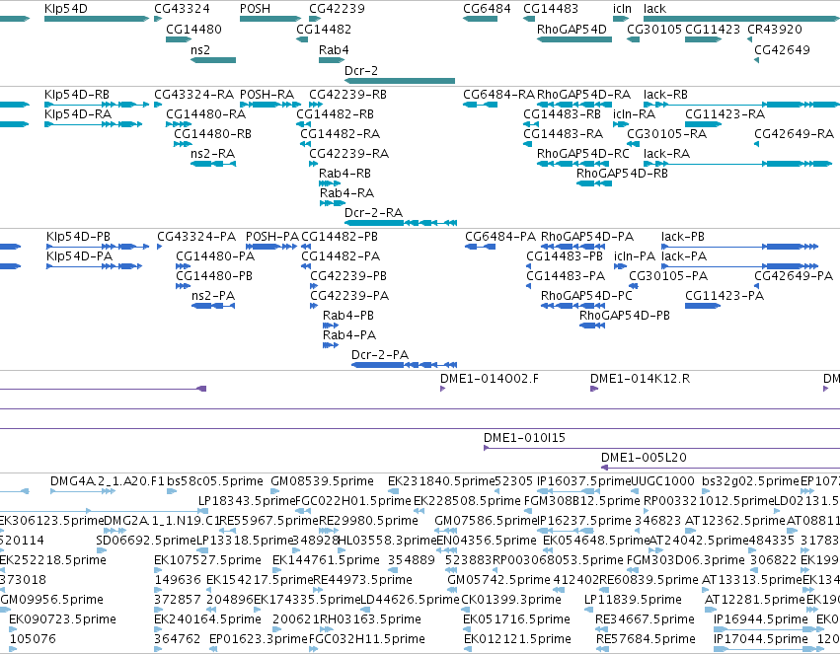Select the Rab4-PA protein label
Screen dimensions: 840x654
click(348, 335)
